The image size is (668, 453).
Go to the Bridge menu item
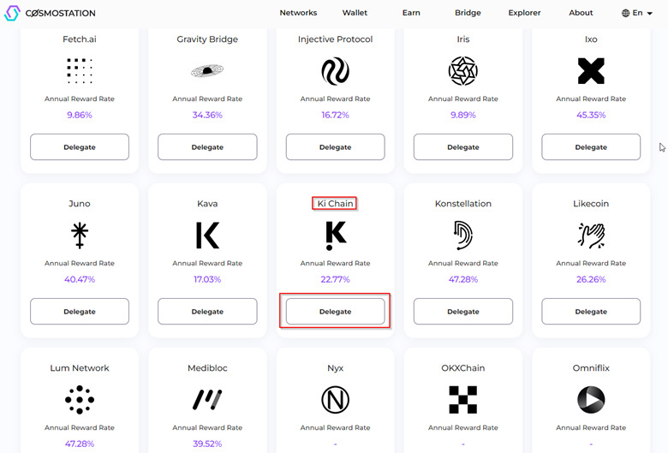point(468,13)
